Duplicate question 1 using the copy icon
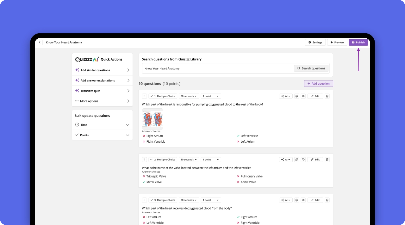 [296, 96]
